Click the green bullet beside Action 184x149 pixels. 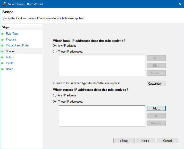pyautogui.click(x=3, y=57)
